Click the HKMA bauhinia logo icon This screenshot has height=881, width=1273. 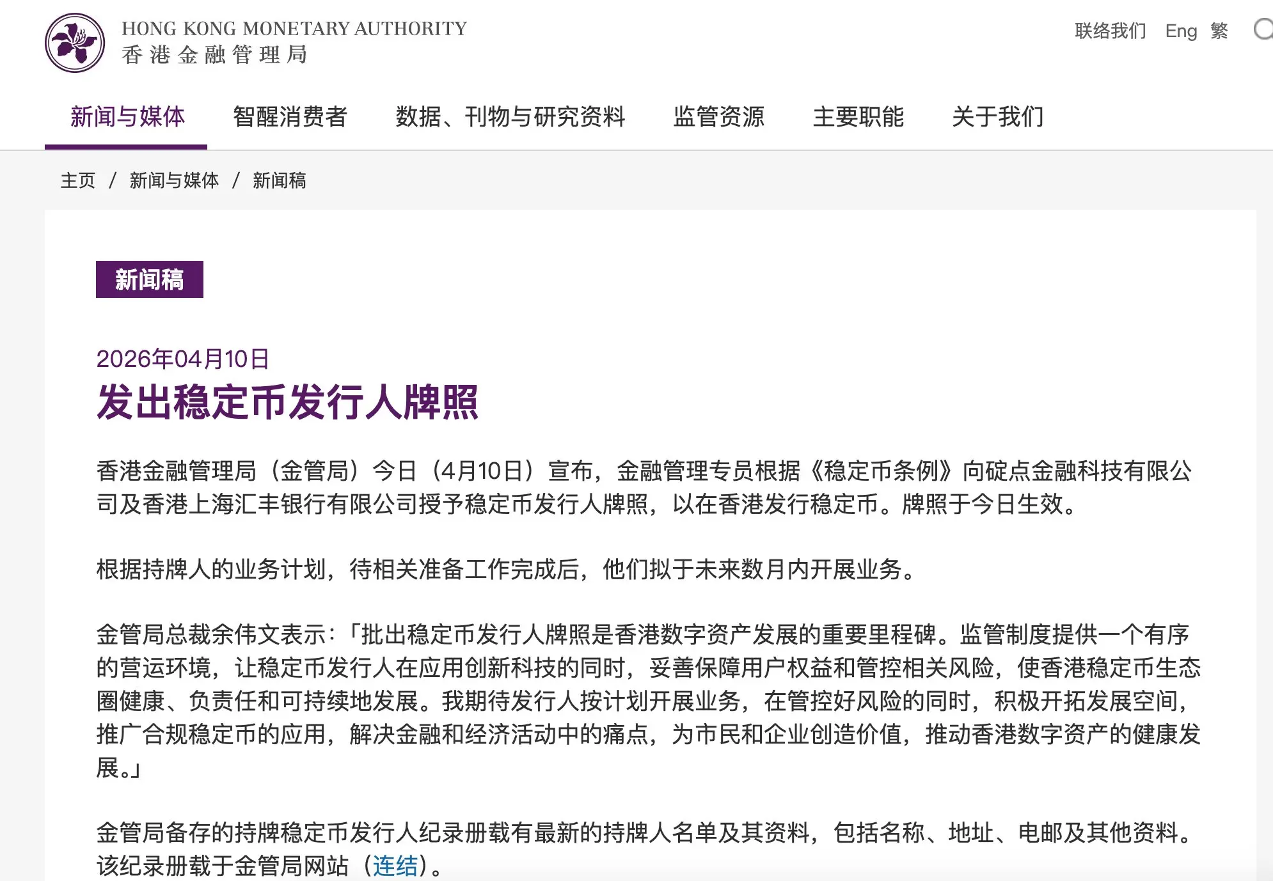tap(75, 43)
